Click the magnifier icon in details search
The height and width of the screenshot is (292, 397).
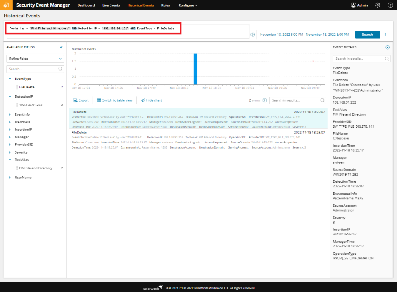[x=387, y=59]
